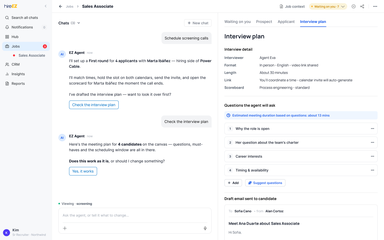
Task: Open Insights in the sidebar
Action: (x=26, y=74)
